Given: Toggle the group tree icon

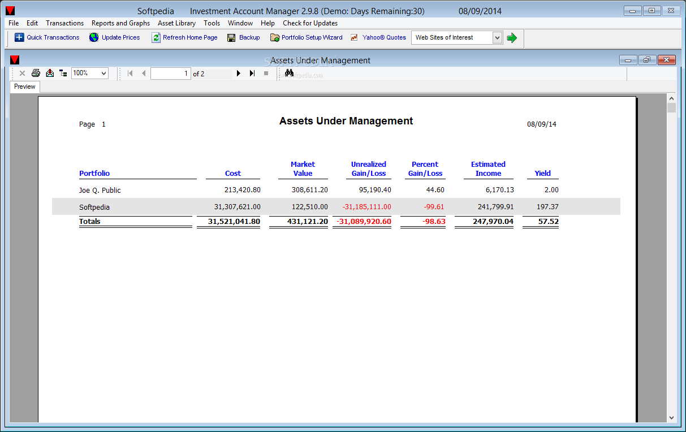Looking at the screenshot, I should point(63,73).
